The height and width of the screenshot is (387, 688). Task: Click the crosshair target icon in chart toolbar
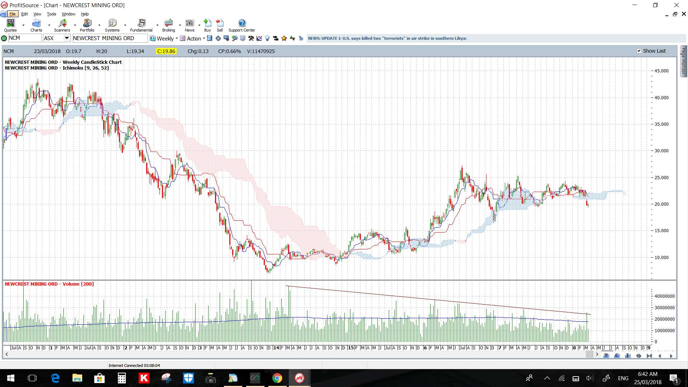(x=218, y=38)
